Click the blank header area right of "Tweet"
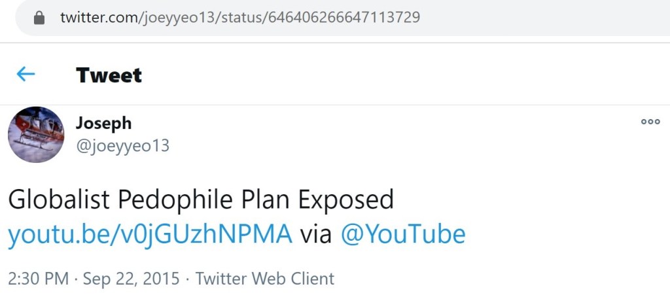Screen dimensions: 670x295 [x=393, y=75]
